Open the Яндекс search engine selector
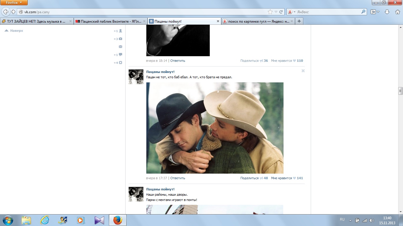The height and width of the screenshot is (226, 403). pos(292,12)
